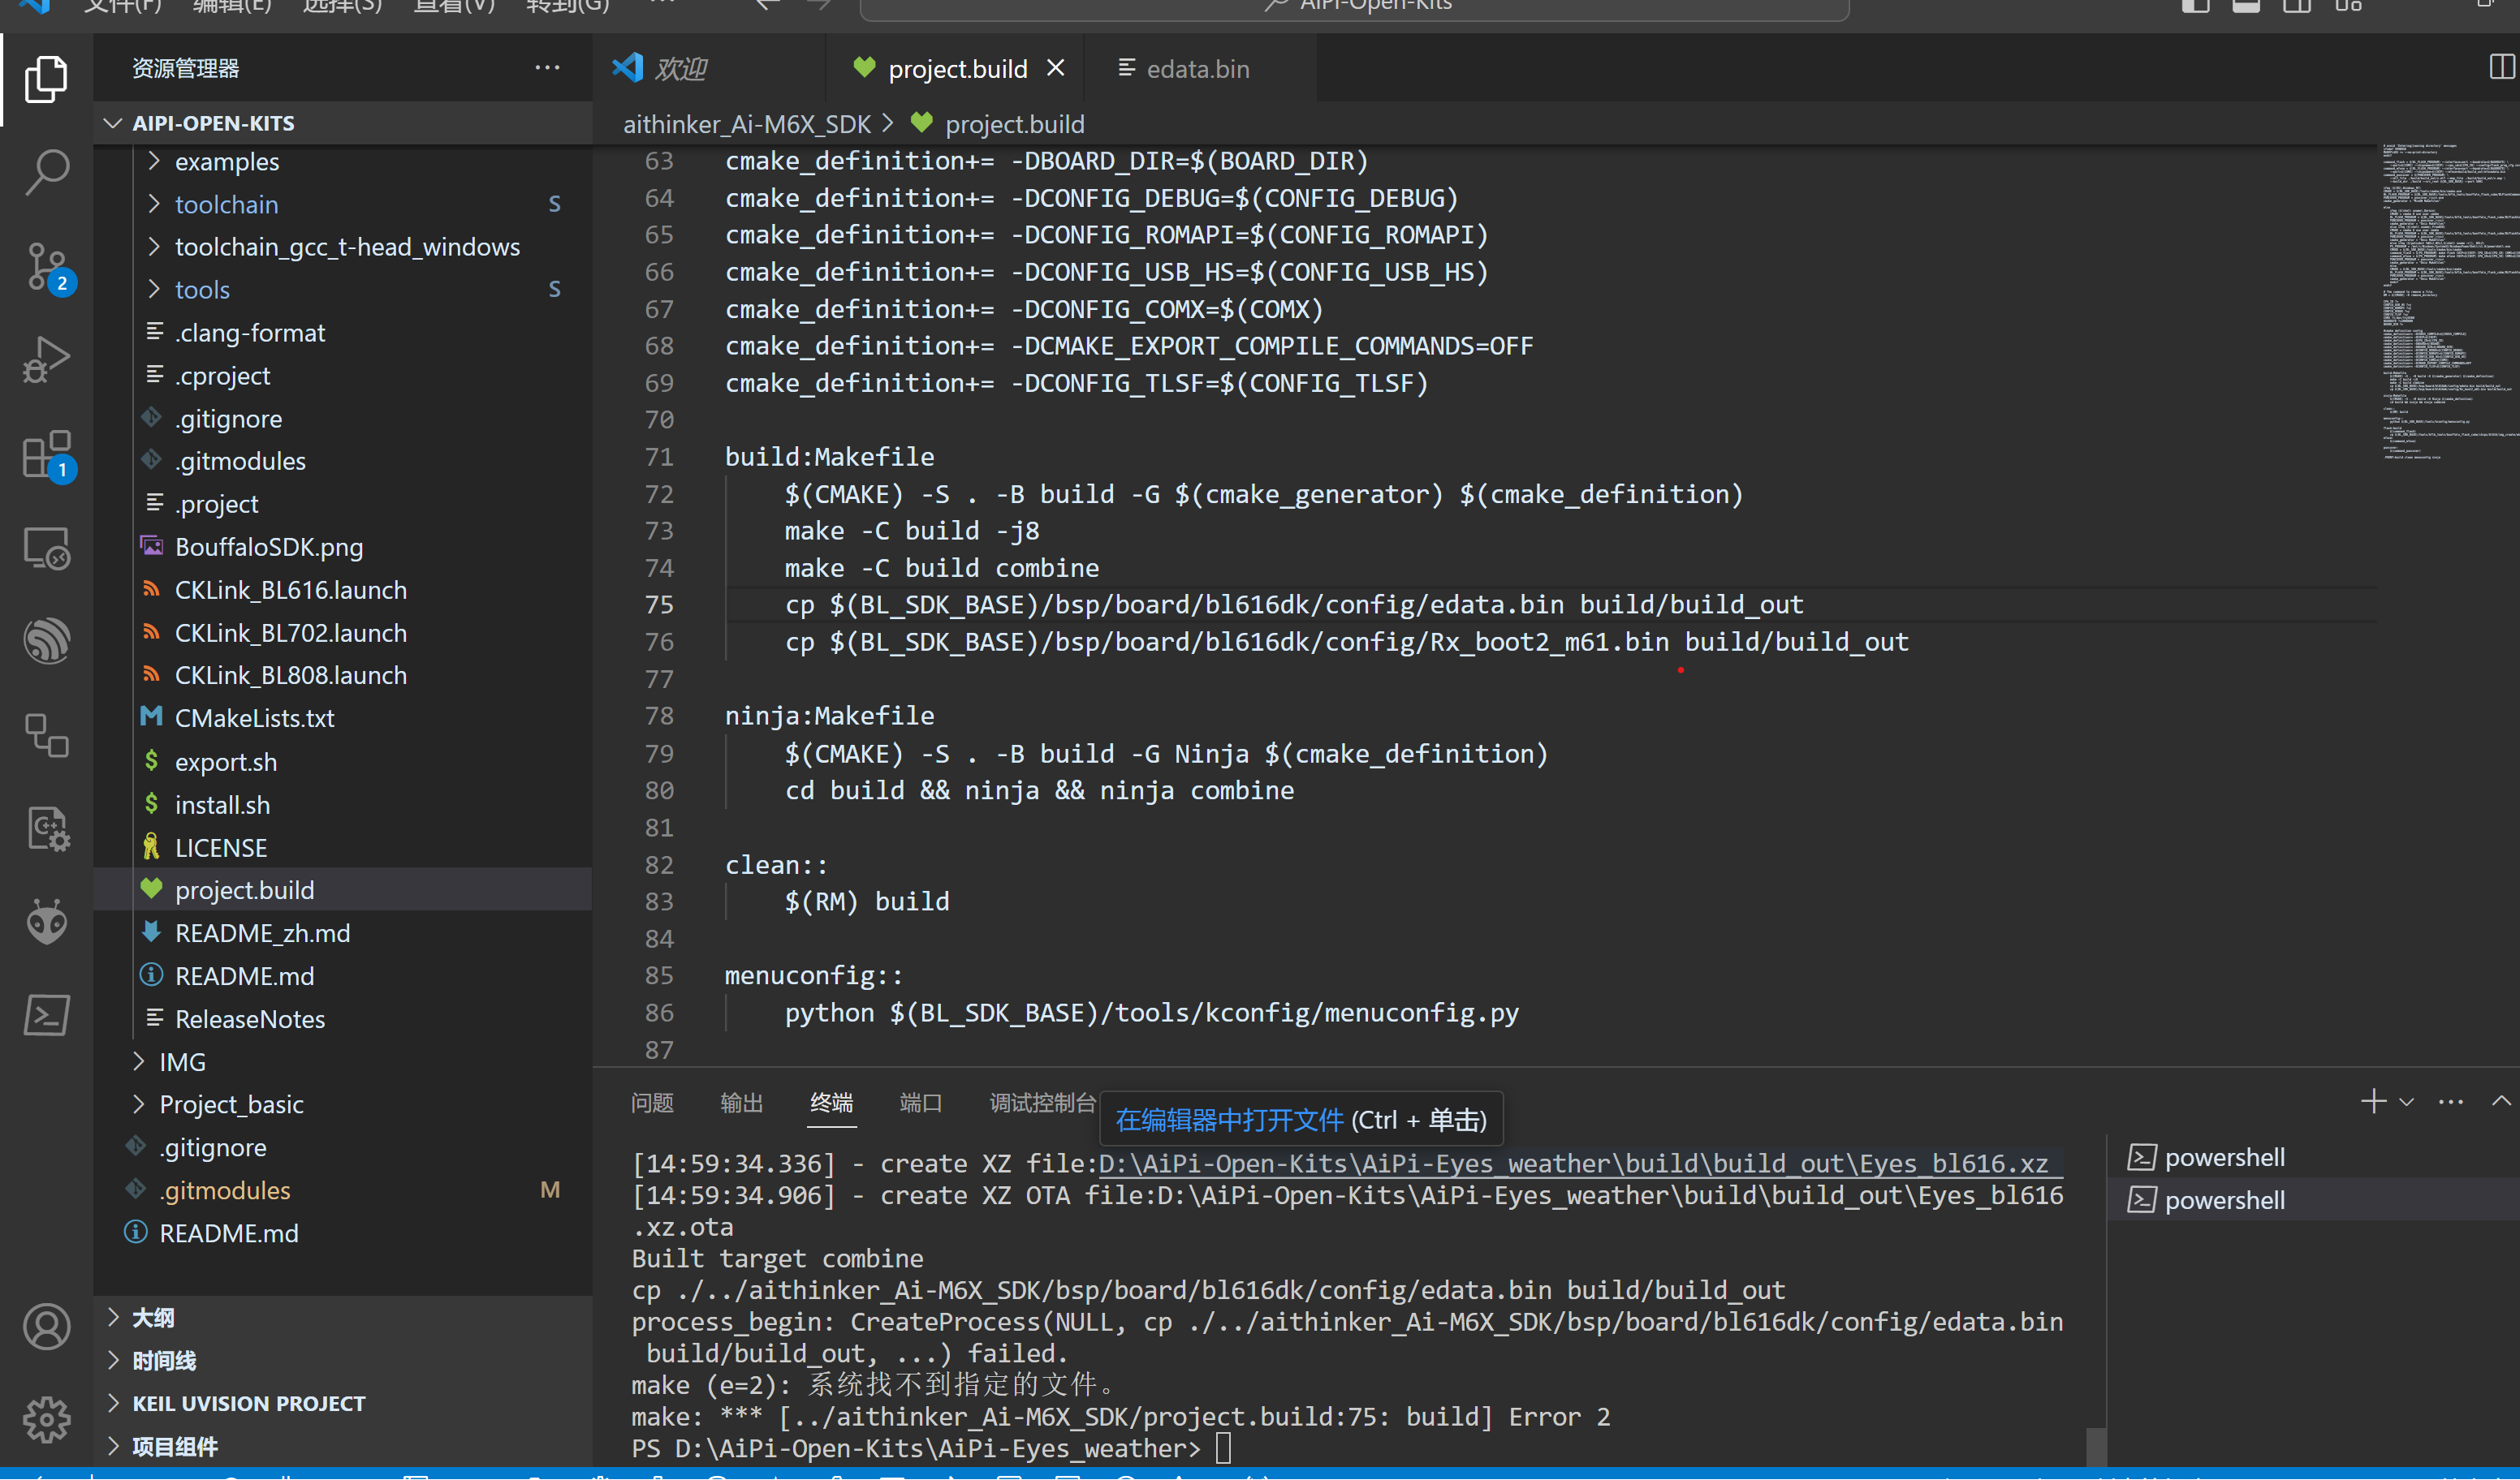Open LICENSE file
The height and width of the screenshot is (1480, 2520).
click(x=343, y=847)
